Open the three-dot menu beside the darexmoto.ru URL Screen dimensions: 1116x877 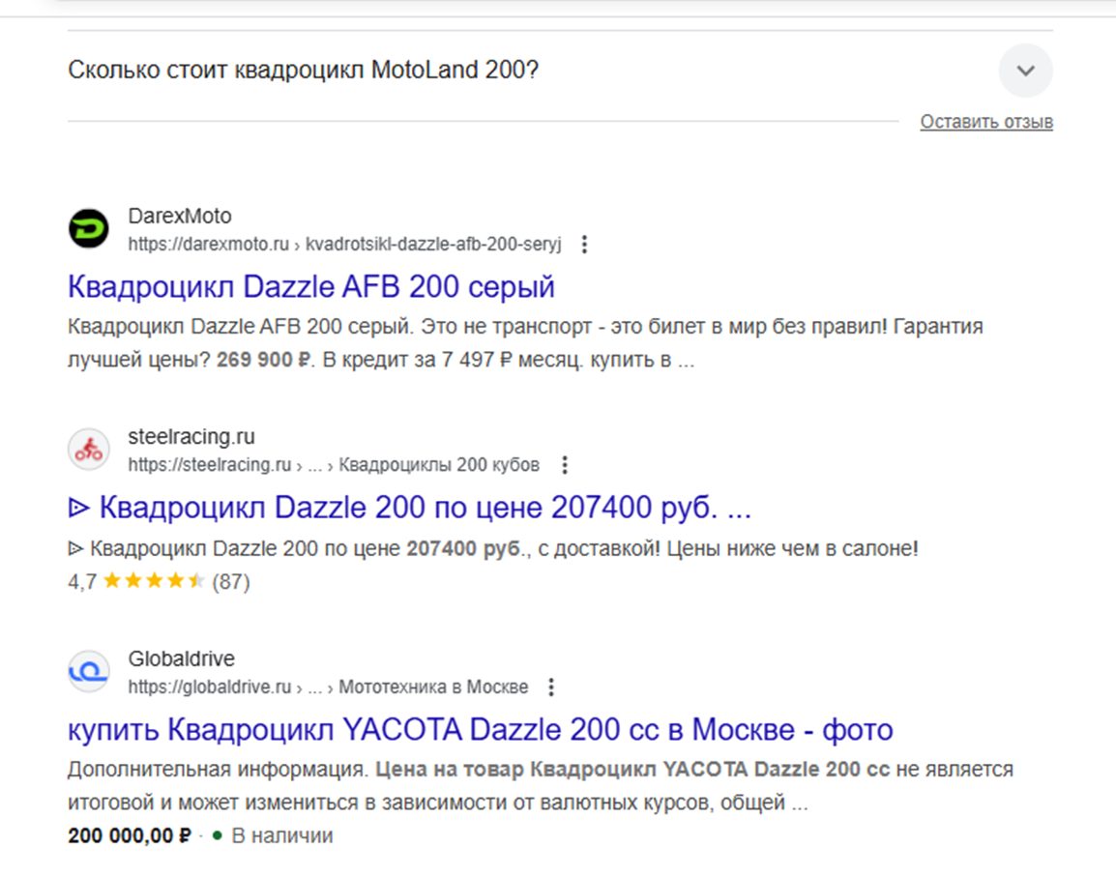click(583, 245)
